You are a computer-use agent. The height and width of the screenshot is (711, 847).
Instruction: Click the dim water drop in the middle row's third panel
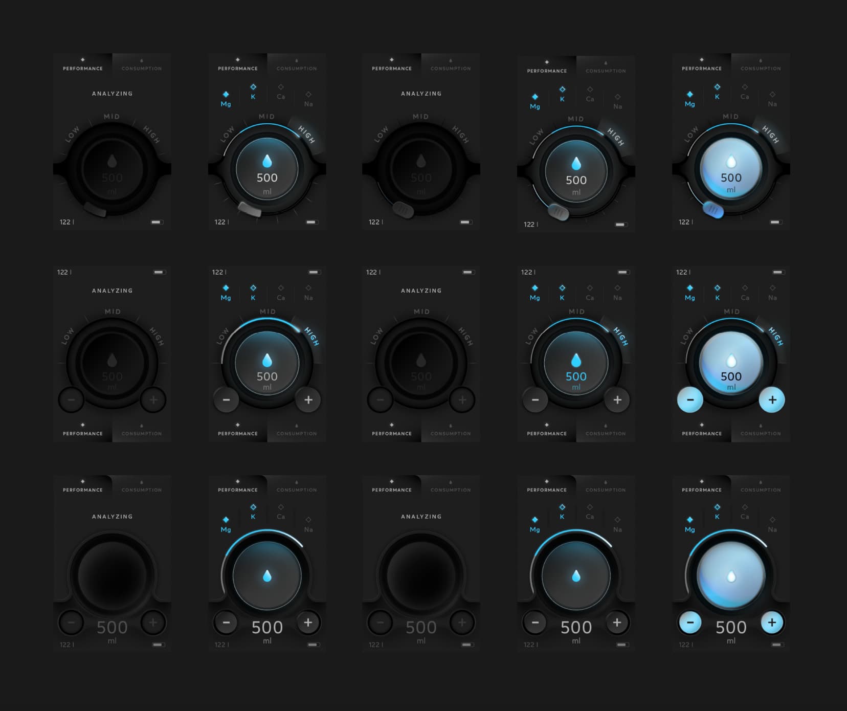coord(421,360)
